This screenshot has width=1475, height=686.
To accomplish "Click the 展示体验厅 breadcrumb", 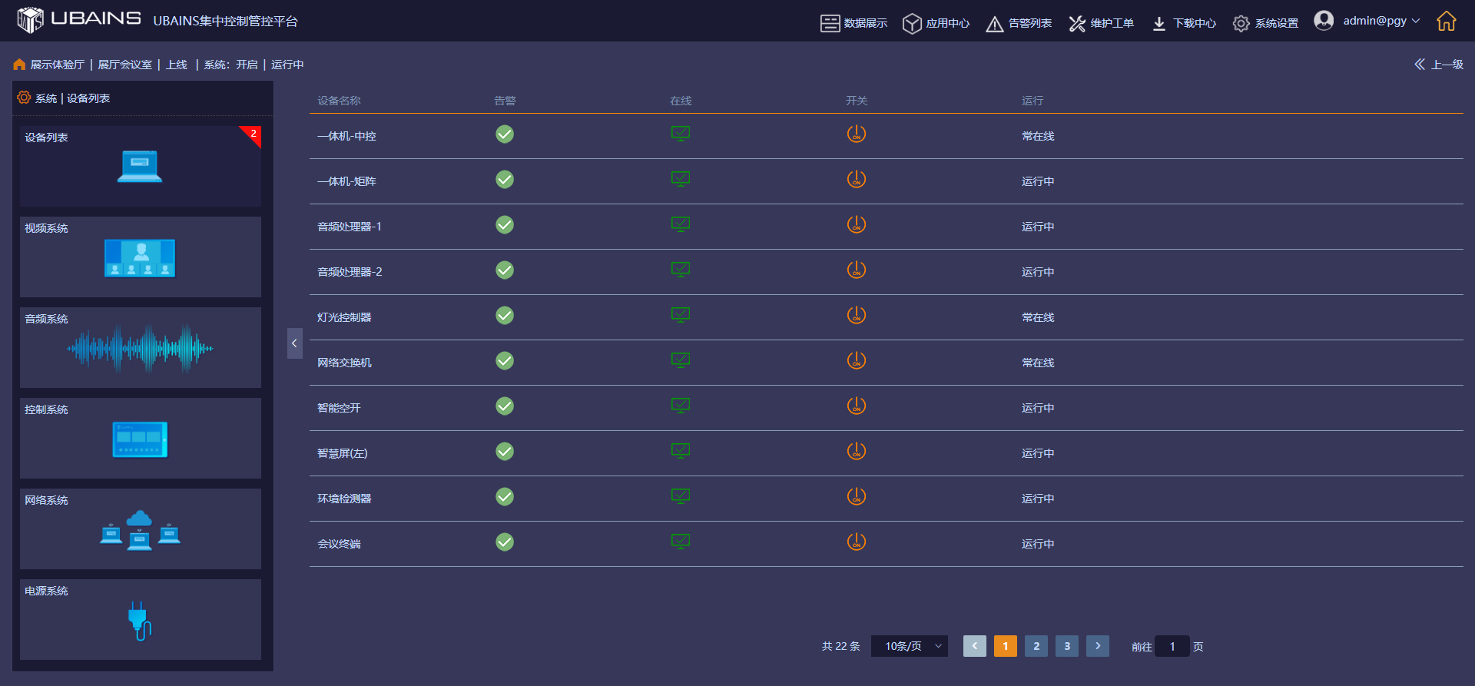I will [x=57, y=65].
